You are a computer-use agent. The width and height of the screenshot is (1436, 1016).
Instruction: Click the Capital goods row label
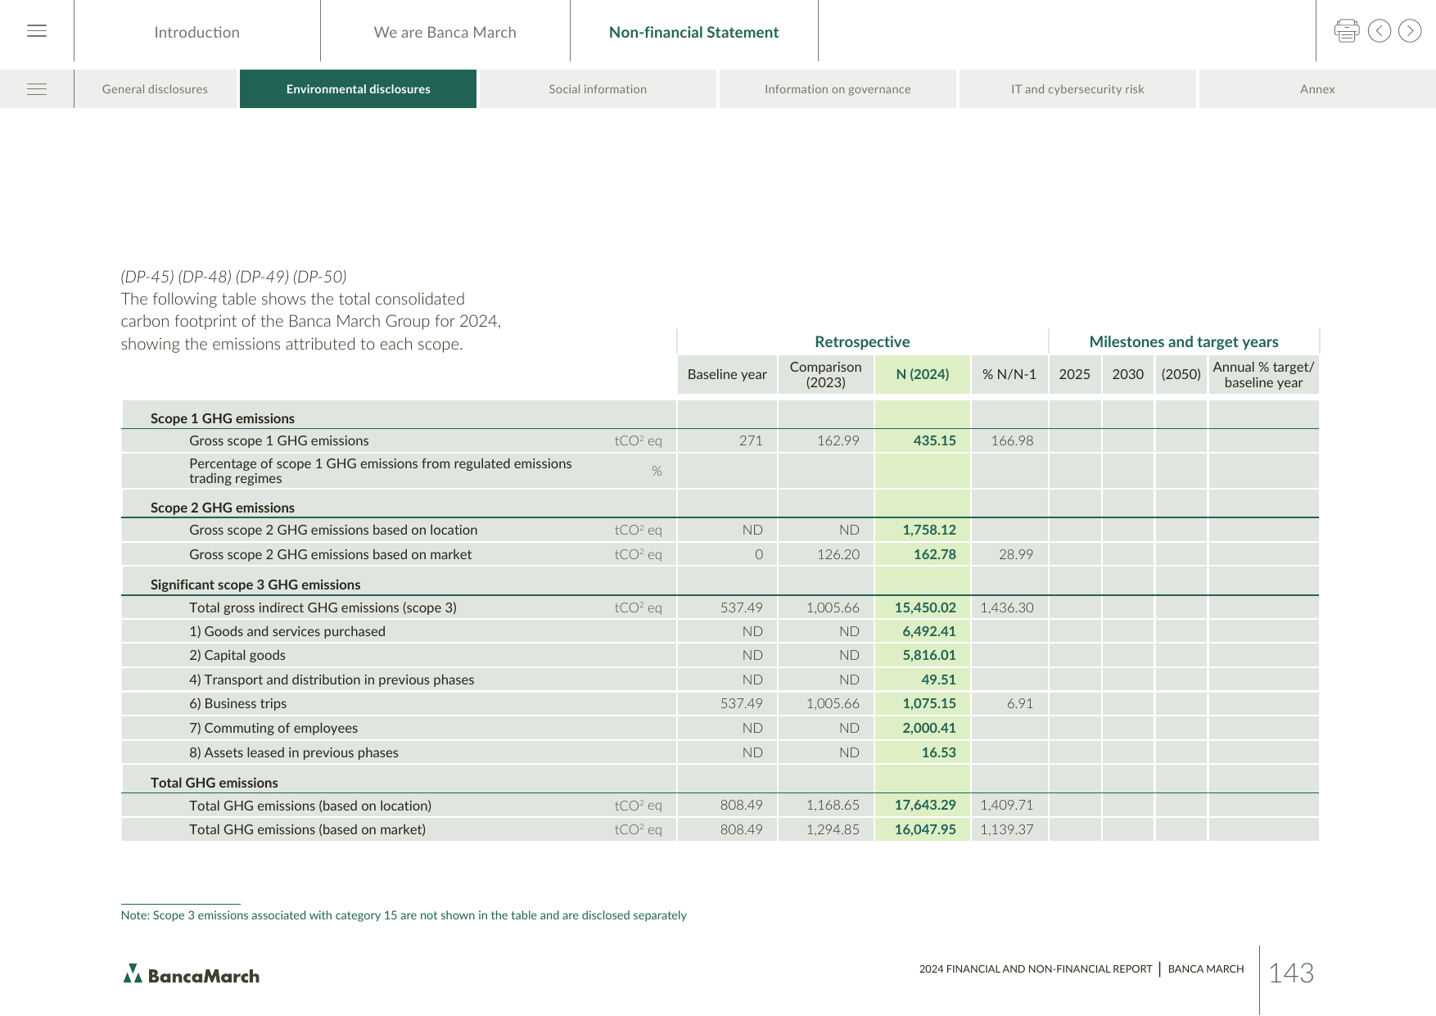[237, 655]
